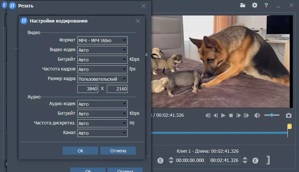Adjust the volume slider handle
This screenshot has height=172, width=299.
click(x=272, y=115)
